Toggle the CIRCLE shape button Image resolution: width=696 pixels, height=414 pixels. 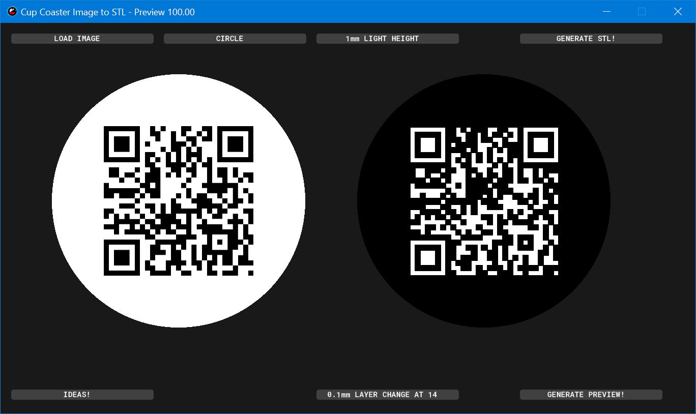(x=235, y=39)
